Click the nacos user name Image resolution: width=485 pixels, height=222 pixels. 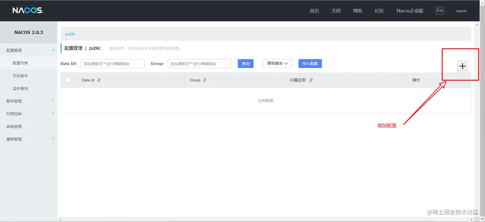point(462,11)
